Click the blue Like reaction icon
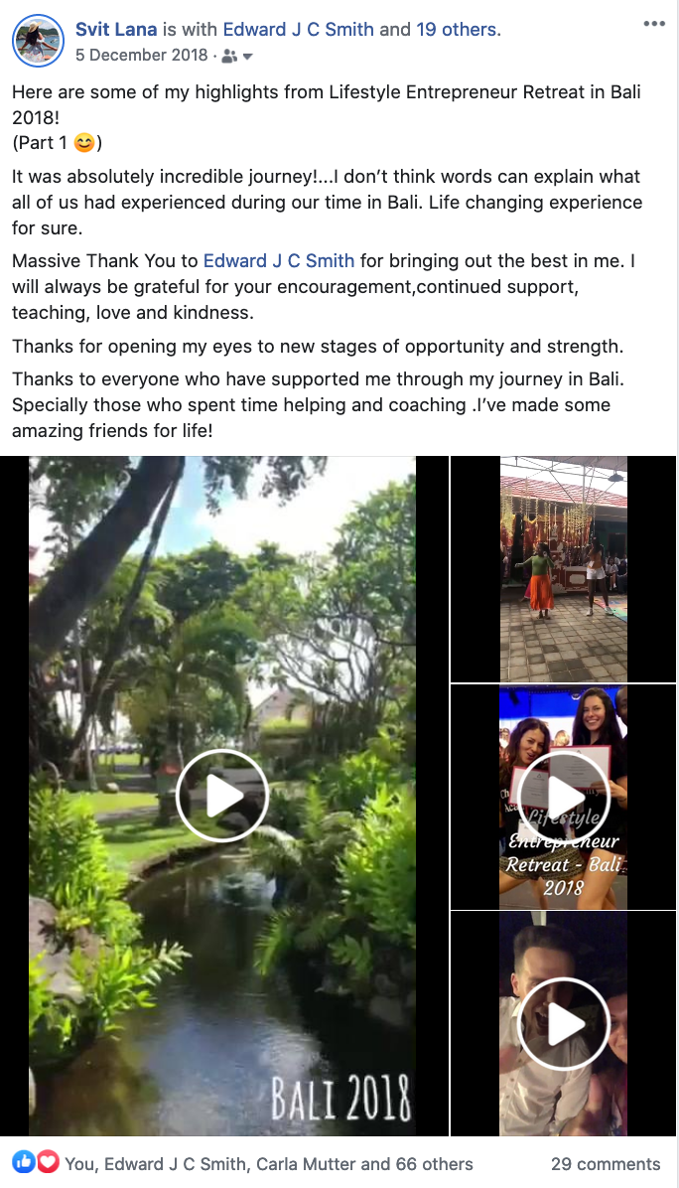 [24, 1161]
